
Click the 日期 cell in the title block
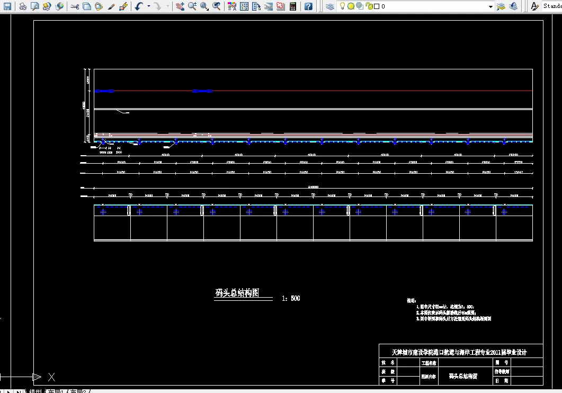(502, 381)
